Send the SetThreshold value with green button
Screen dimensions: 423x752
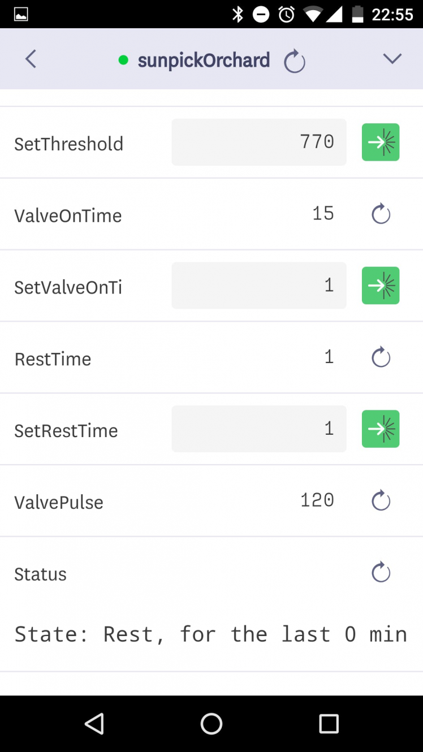(x=381, y=142)
